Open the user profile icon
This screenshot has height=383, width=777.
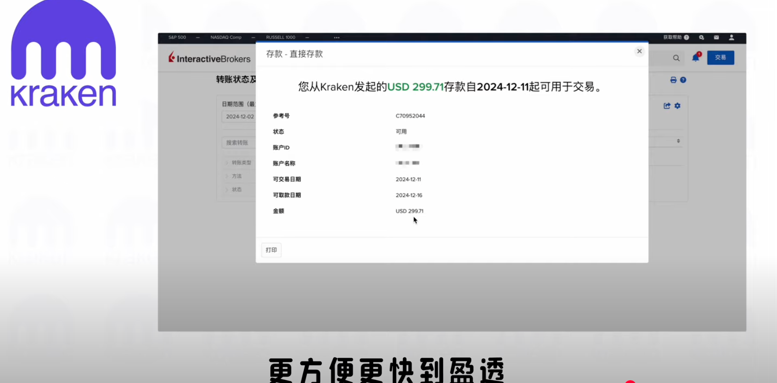[732, 37]
